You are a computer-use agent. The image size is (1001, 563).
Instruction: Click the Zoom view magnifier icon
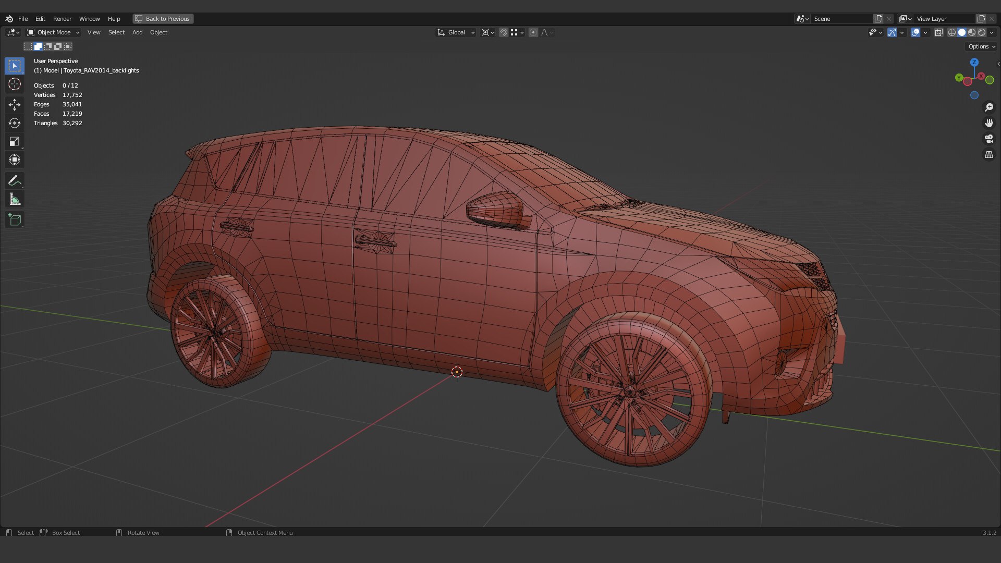tap(989, 107)
